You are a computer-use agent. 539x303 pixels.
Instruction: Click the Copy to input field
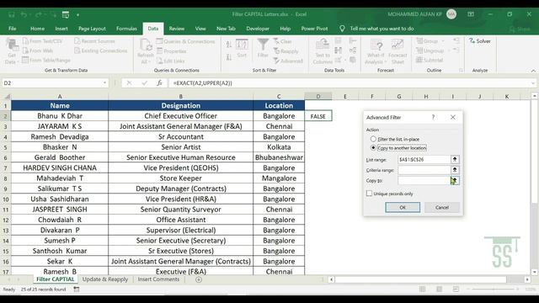424,180
